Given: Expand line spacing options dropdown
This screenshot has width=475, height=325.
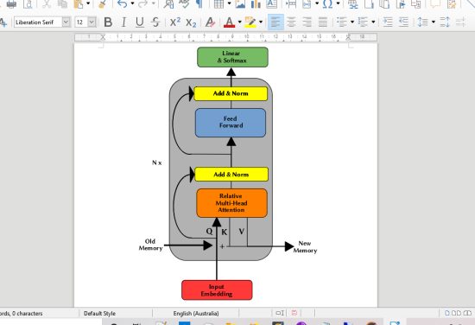Looking at the screenshot, I should coord(434,22).
